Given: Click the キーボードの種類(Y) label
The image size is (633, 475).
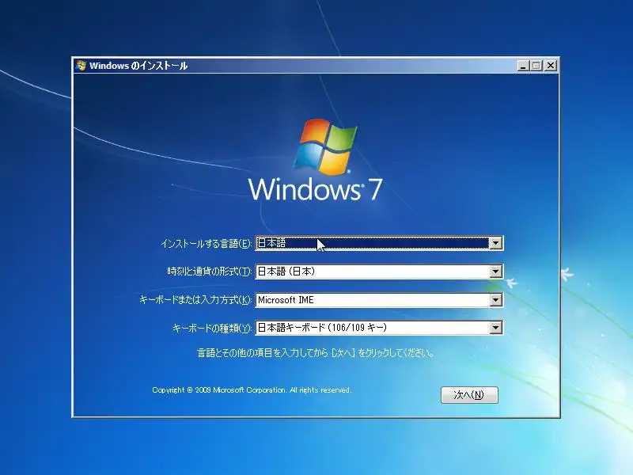Looking at the screenshot, I should [x=212, y=328].
